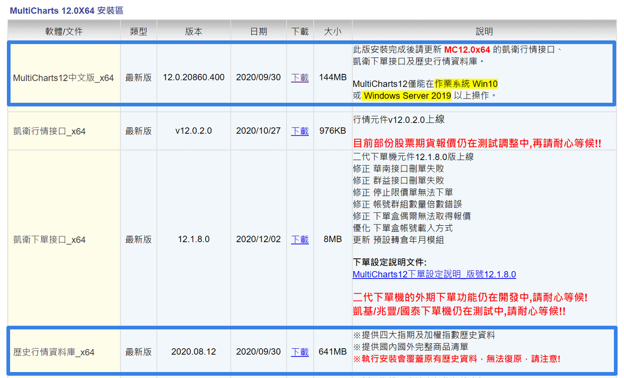Click the 日期 column header
This screenshot has height=378, width=624.
click(258, 31)
